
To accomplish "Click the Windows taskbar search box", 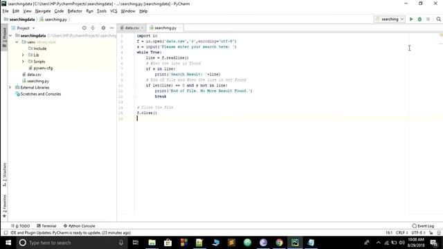I will (x=71, y=243).
